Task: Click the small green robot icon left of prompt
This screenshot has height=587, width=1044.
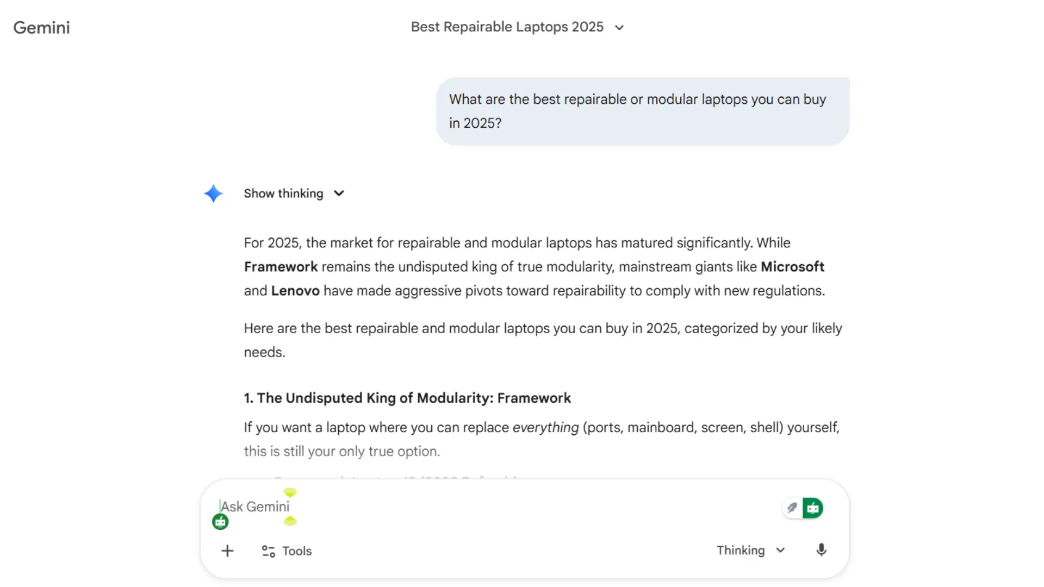Action: 220,522
